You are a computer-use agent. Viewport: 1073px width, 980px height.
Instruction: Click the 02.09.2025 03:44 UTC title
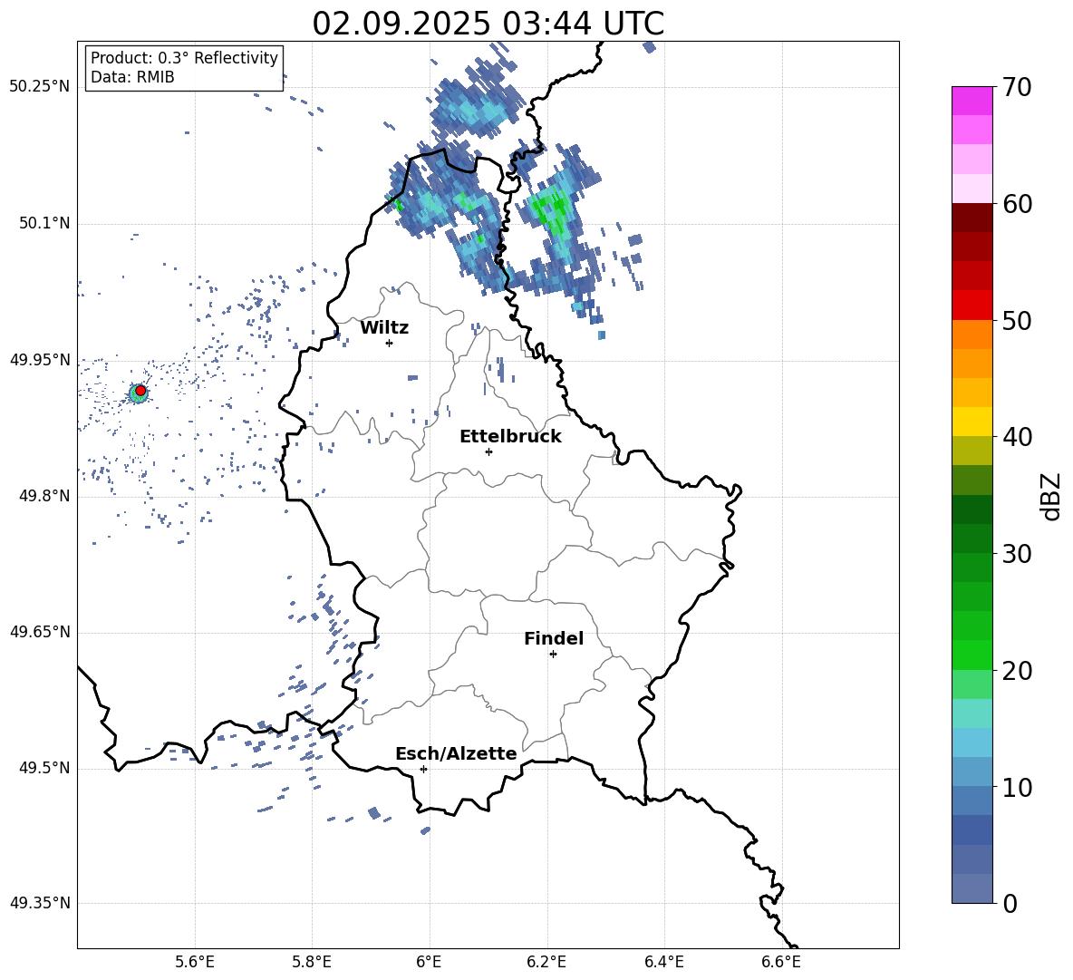(488, 24)
